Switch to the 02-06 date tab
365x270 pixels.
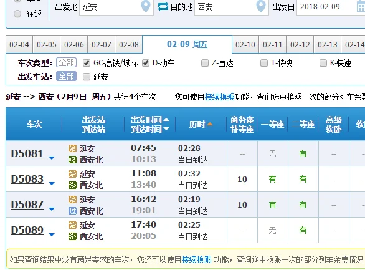74,44
